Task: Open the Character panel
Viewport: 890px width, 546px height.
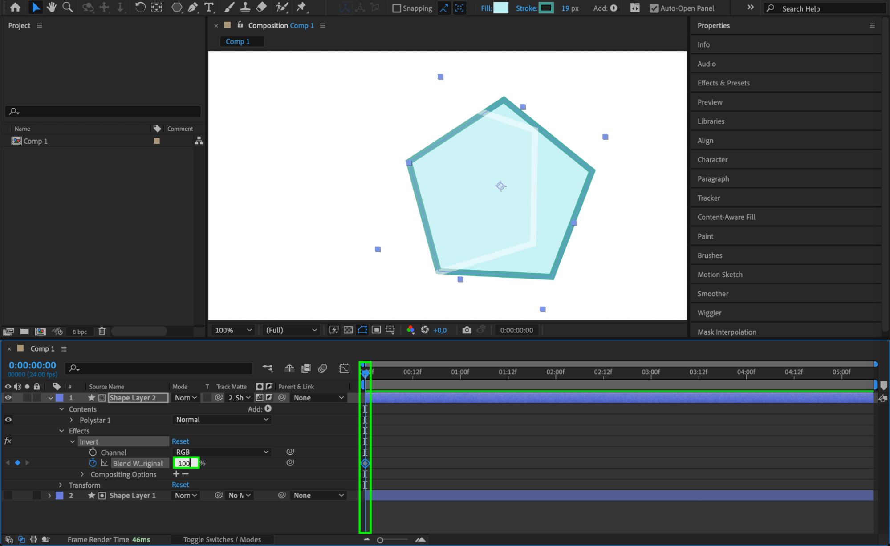Action: [x=712, y=159]
